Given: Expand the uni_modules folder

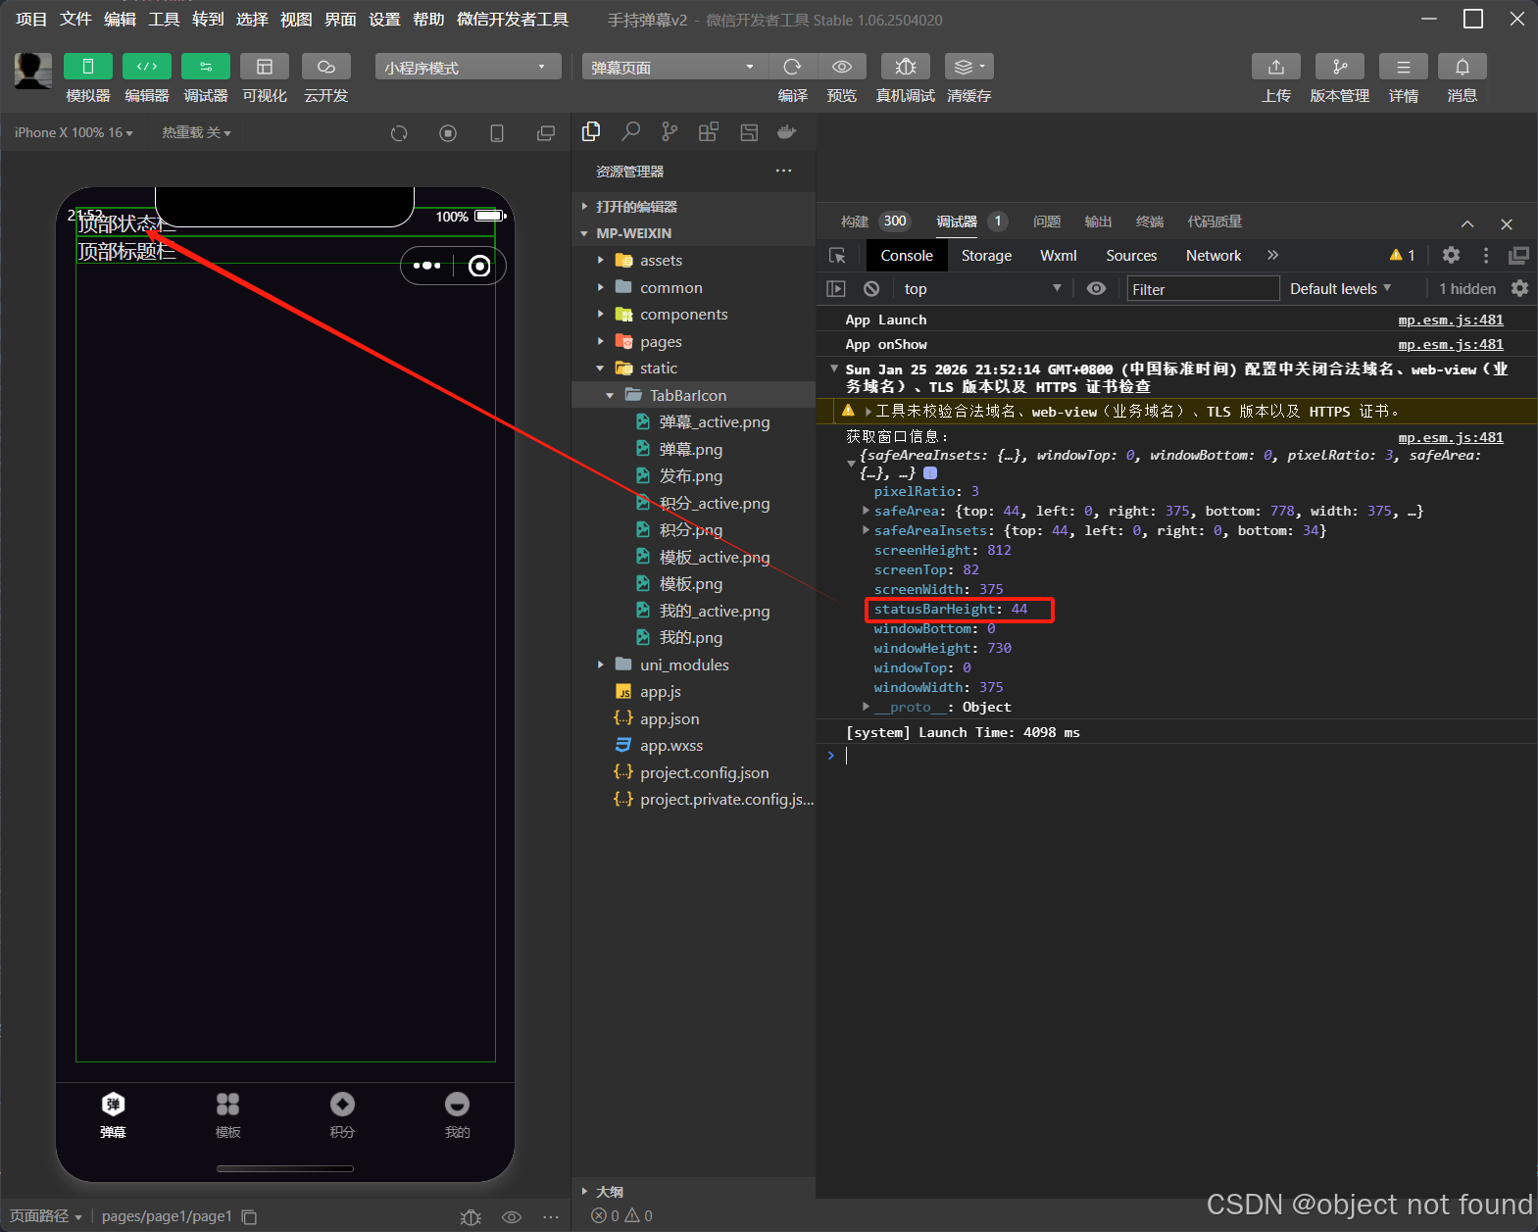Looking at the screenshot, I should (693, 665).
